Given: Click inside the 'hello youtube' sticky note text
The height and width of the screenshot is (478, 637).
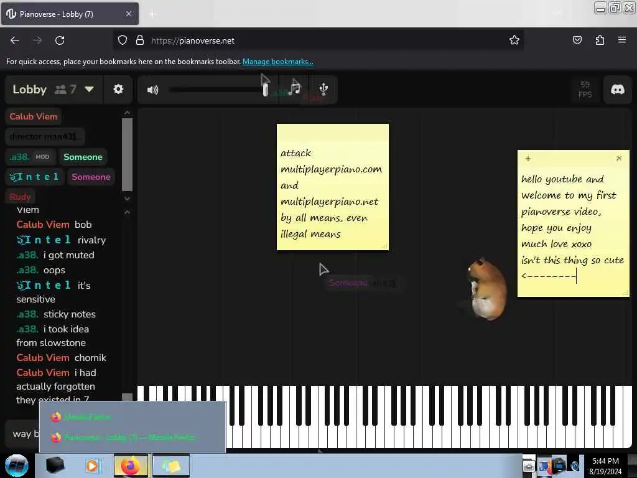Looking at the screenshot, I should tap(573, 228).
